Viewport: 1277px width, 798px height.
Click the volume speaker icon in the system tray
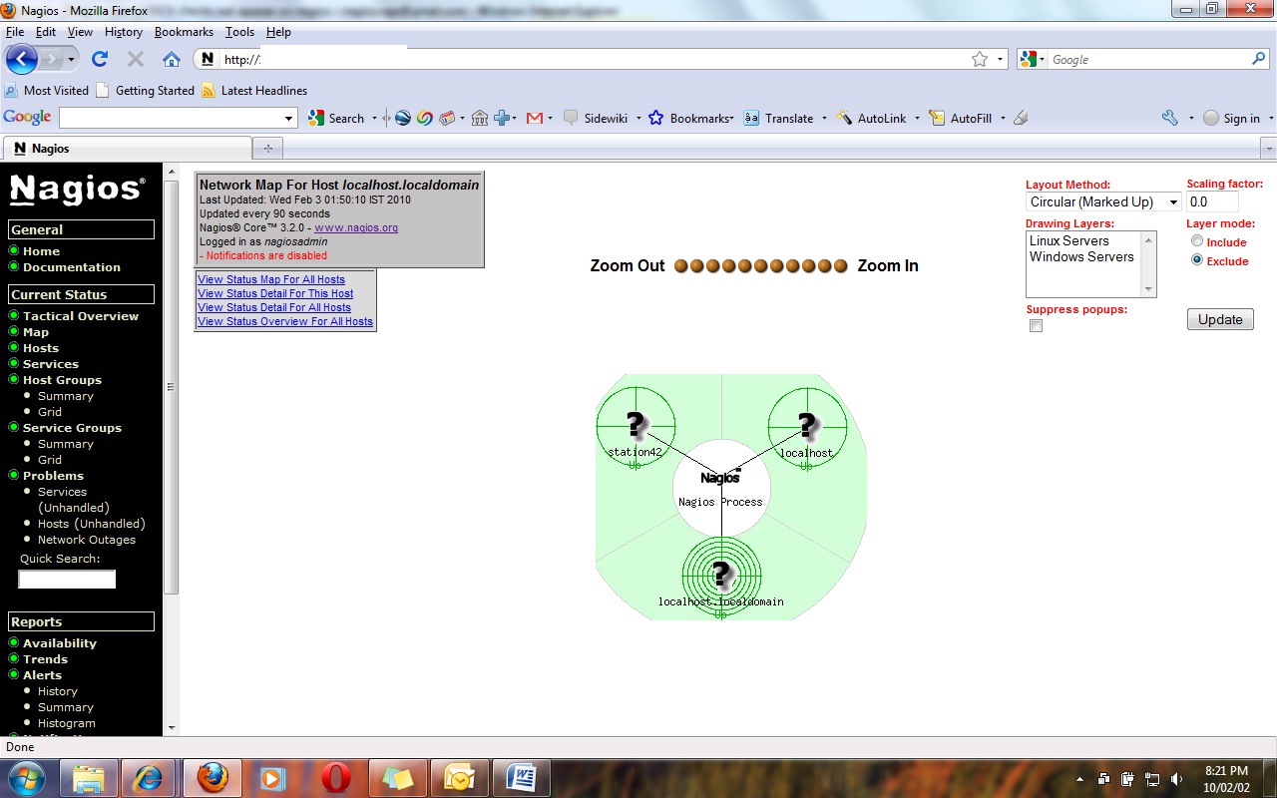click(1177, 778)
